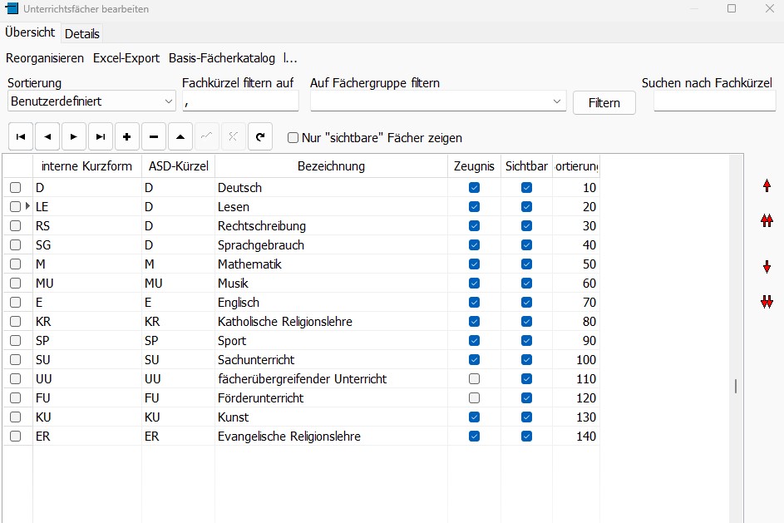Click the Excel-Export menu item
Screen dimensions: 784x523
click(126, 58)
